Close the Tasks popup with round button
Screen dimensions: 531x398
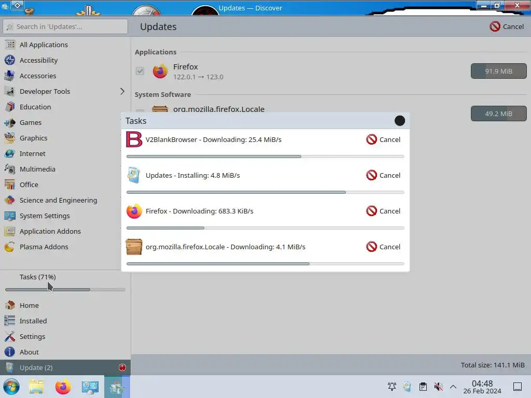[x=400, y=121]
